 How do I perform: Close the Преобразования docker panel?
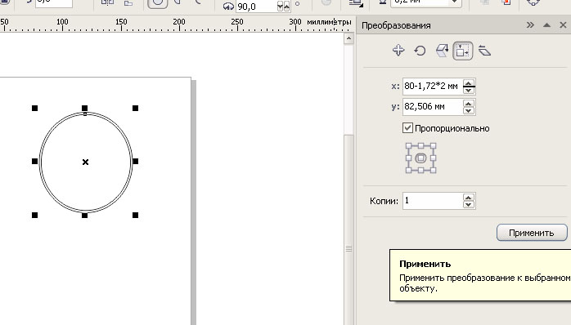(x=563, y=25)
